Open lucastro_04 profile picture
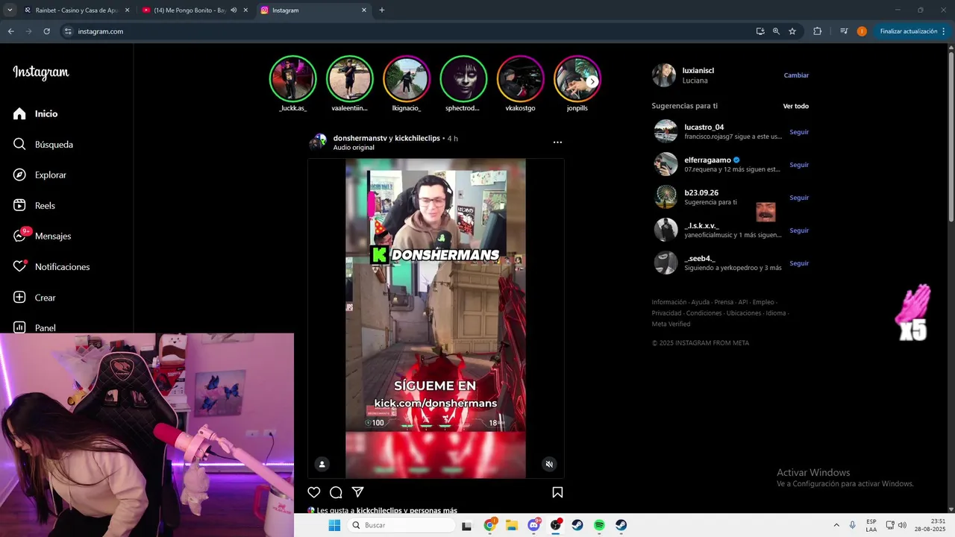955x537 pixels. pyautogui.click(x=666, y=131)
